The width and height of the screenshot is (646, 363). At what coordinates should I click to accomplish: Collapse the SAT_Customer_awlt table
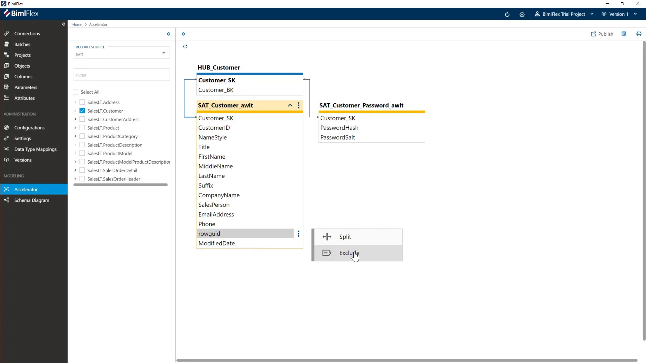290,106
